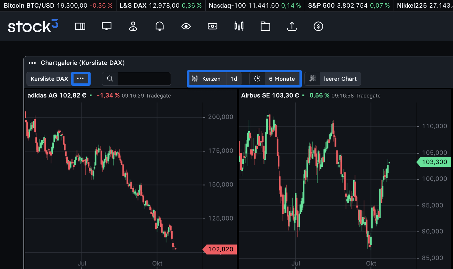Click the green 103,300 price label
The width and height of the screenshot is (453, 269).
coord(434,162)
